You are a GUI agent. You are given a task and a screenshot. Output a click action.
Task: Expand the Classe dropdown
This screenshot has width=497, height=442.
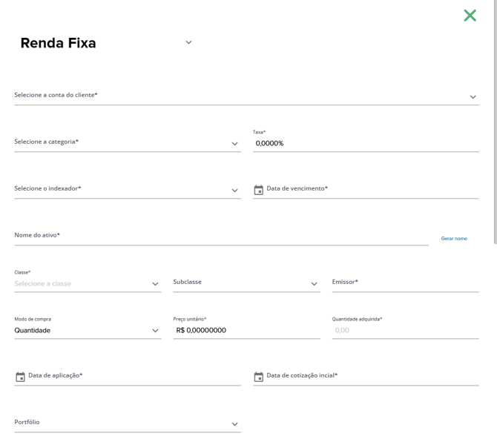point(88,283)
